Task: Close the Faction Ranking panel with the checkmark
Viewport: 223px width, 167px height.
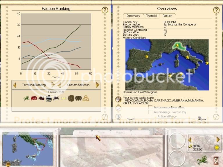Action: [x=105, y=117]
